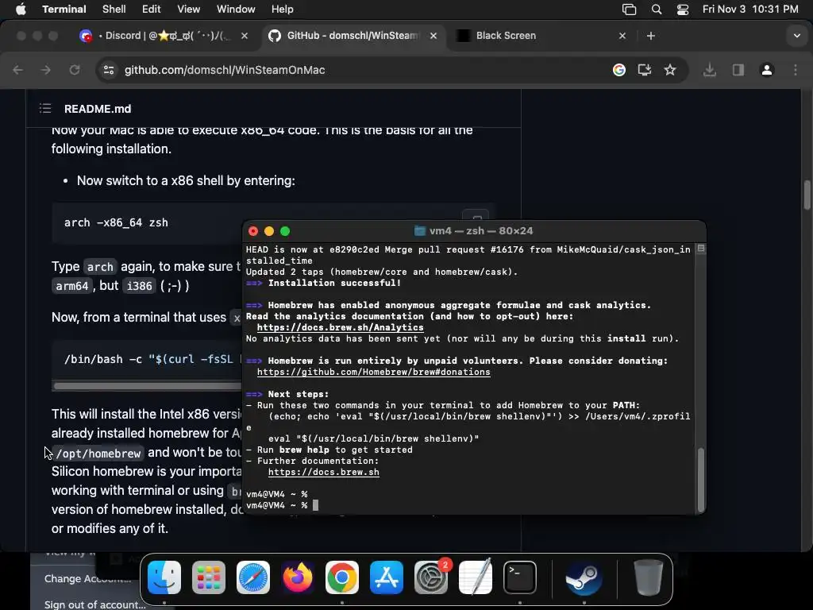813x610 pixels.
Task: Open the Shell menu
Action: point(114,10)
